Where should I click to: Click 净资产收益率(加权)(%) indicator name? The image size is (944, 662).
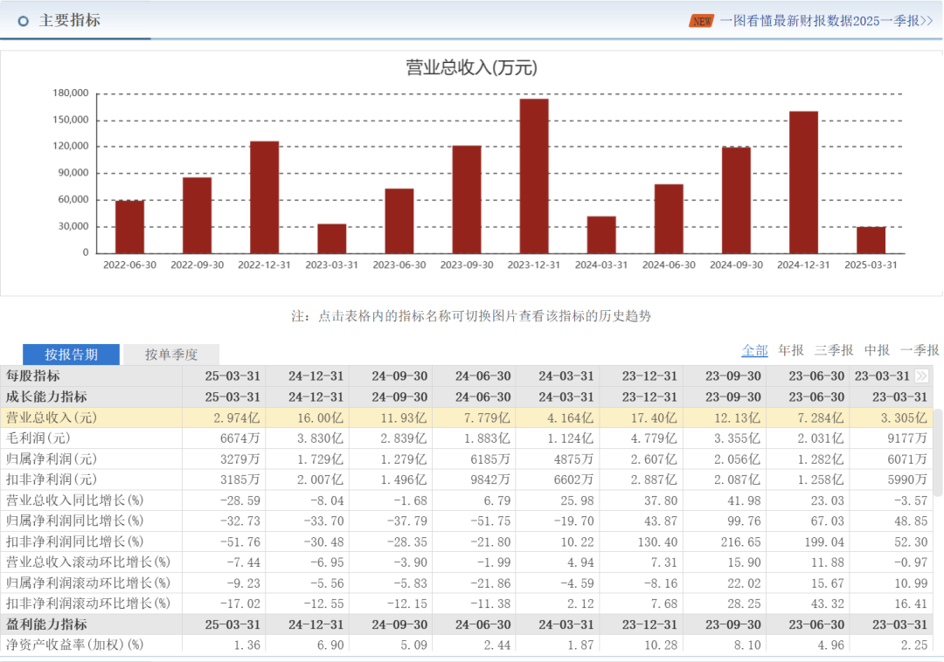coord(75,645)
